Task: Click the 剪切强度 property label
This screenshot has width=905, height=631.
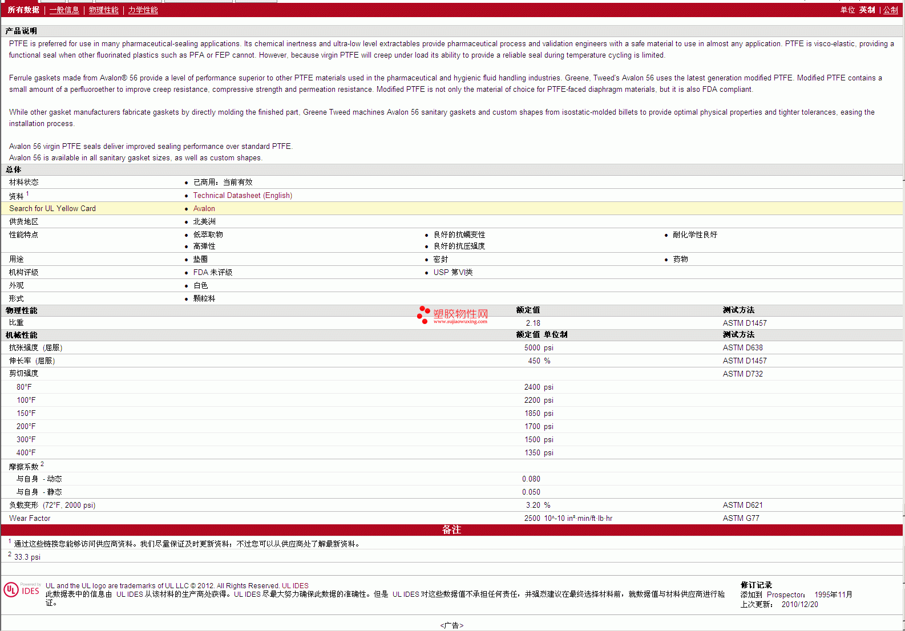Action: pos(24,373)
